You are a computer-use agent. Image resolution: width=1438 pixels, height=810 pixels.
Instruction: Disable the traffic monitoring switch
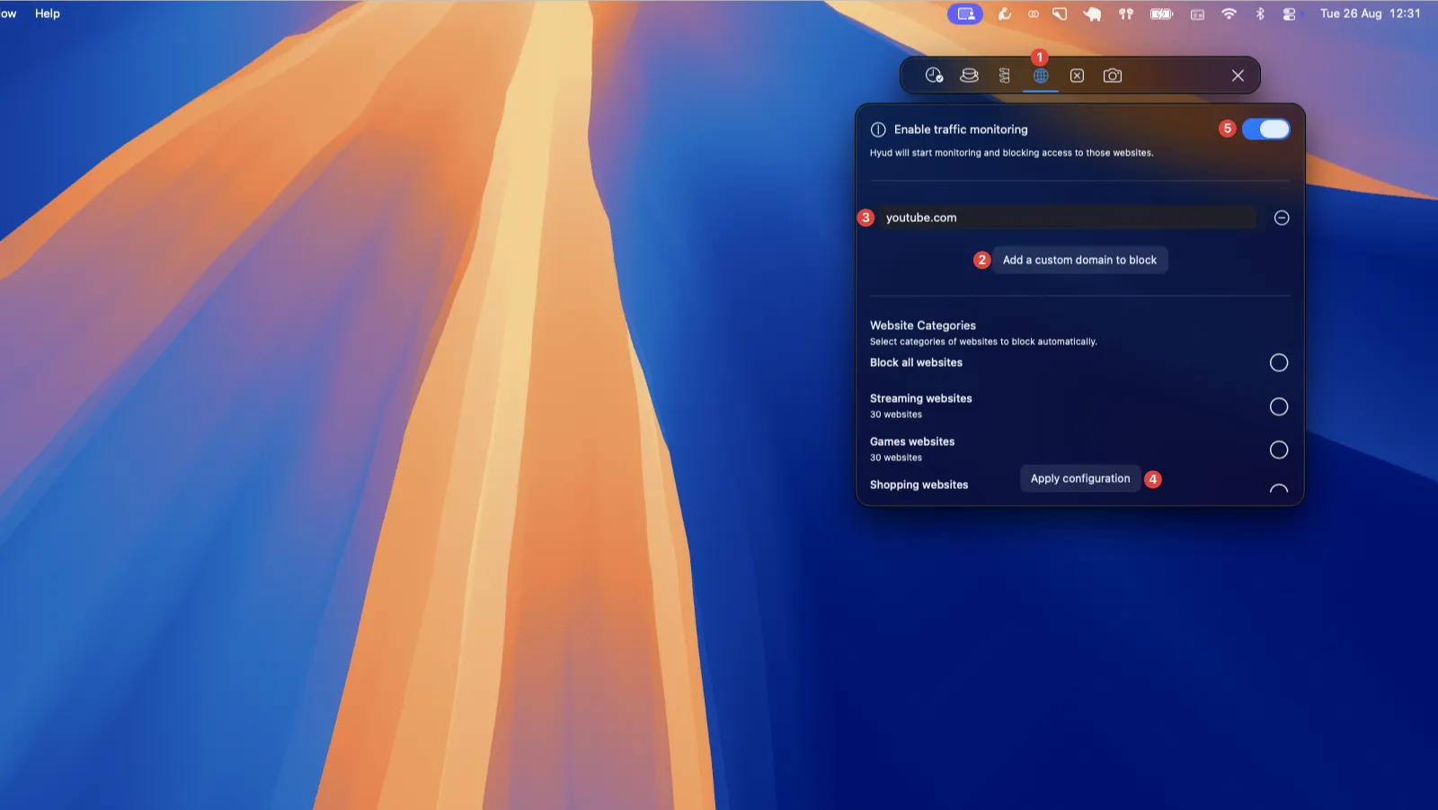[1265, 129]
